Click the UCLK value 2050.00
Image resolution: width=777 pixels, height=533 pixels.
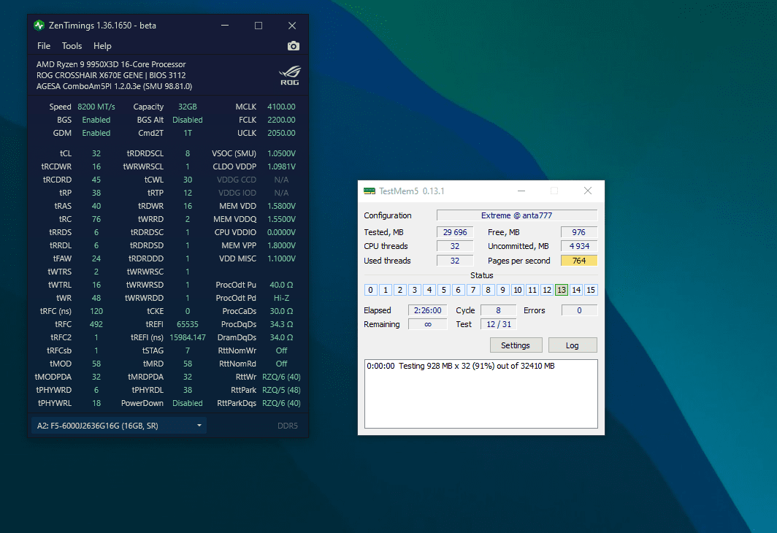281,133
